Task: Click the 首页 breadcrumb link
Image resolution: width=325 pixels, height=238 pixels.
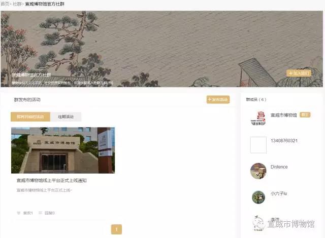Action: point(5,4)
